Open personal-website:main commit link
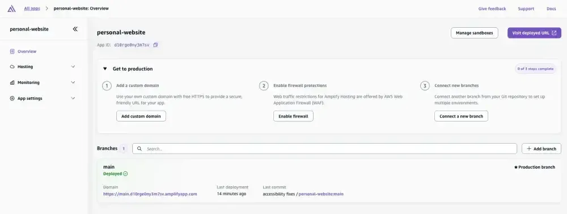Viewport: 567px width, 214px height. click(321, 194)
